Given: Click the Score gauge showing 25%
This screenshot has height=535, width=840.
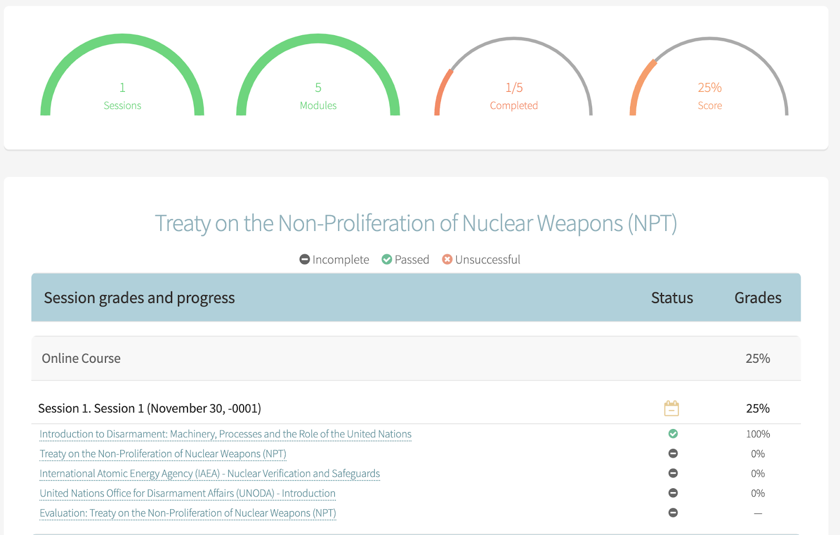Looking at the screenshot, I should (x=709, y=75).
